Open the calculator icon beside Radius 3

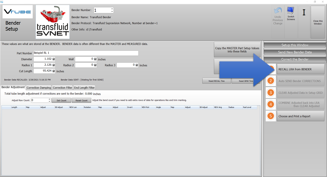click(137, 65)
